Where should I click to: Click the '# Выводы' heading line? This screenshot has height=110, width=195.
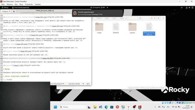pos(6,69)
